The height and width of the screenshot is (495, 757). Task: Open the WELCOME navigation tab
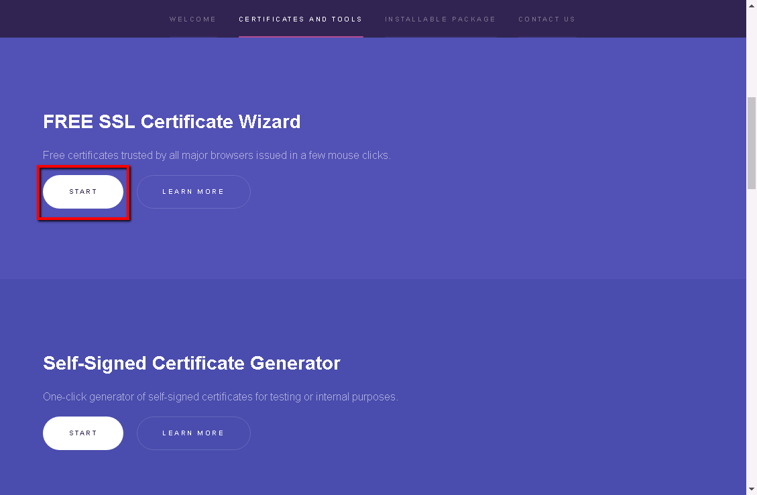(192, 19)
